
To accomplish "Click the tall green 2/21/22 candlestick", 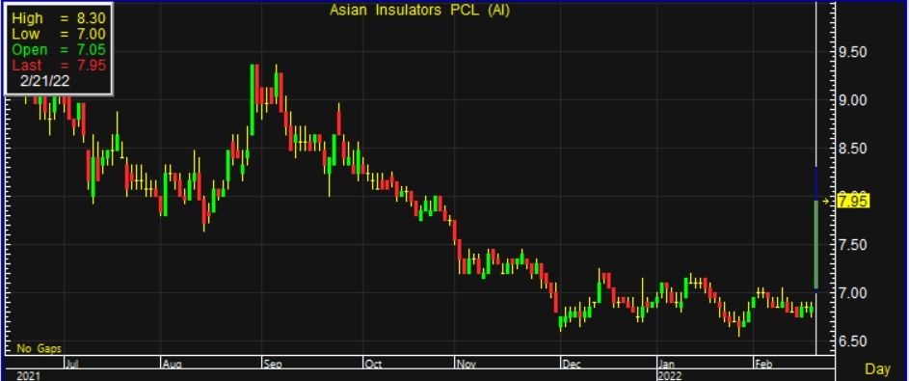I will (816, 244).
